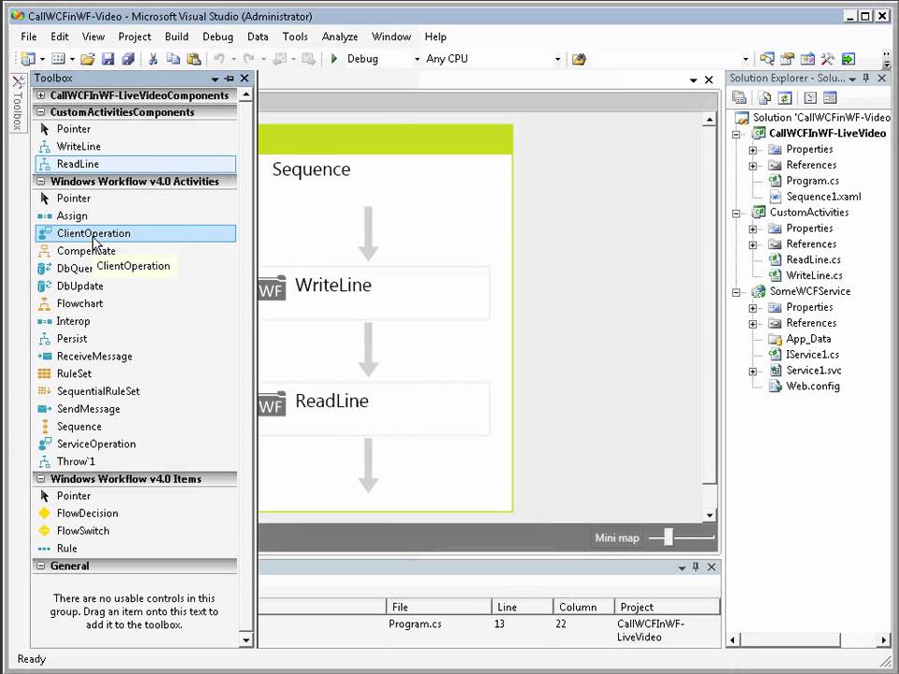This screenshot has height=674, width=899.
Task: Toggle auto-hide pin on Toolbox panel
Action: [x=229, y=78]
